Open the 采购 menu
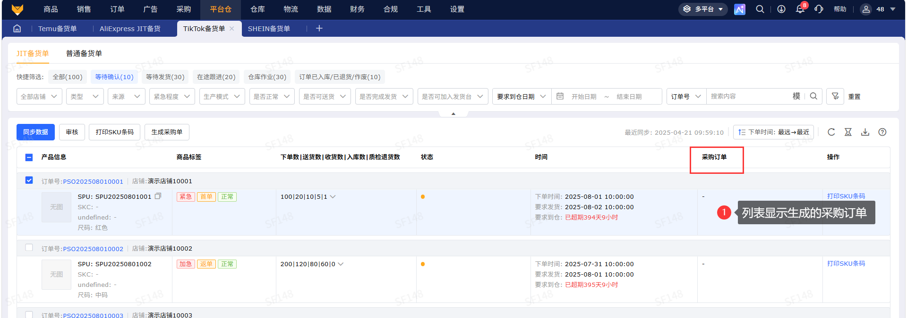Viewport: 907px width, 318px height. tap(184, 9)
